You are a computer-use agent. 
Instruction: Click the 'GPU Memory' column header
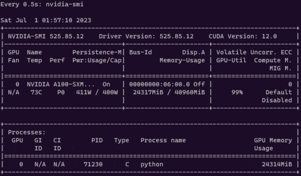pos(273,140)
